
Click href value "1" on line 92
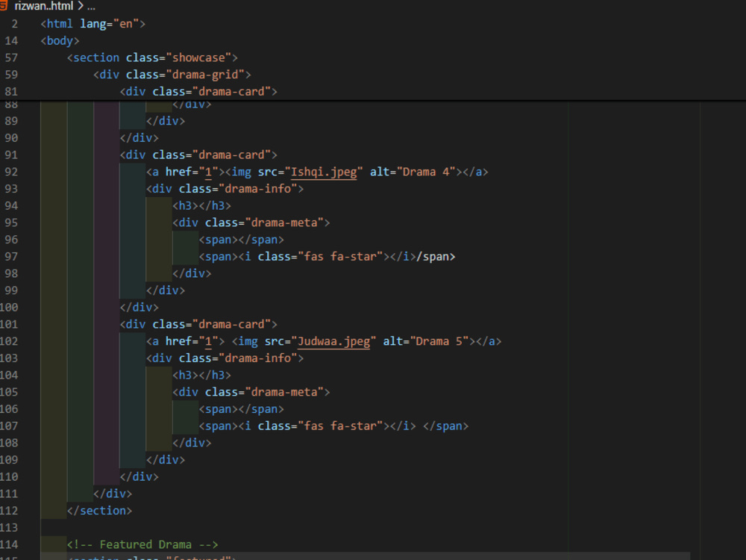click(208, 172)
